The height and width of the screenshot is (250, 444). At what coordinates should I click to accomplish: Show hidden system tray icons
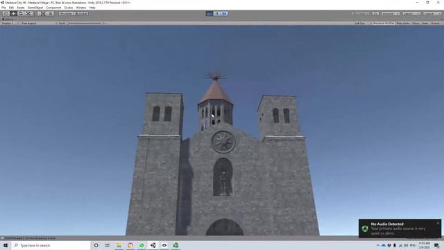377,245
